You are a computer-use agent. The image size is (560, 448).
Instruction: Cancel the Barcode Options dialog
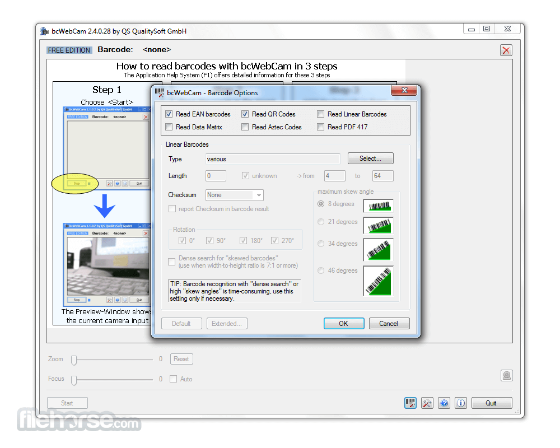pyautogui.click(x=389, y=324)
